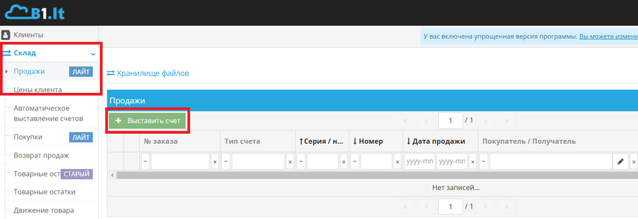Open Клиенты section via its person icon
The height and width of the screenshot is (219, 638).
coord(6,35)
